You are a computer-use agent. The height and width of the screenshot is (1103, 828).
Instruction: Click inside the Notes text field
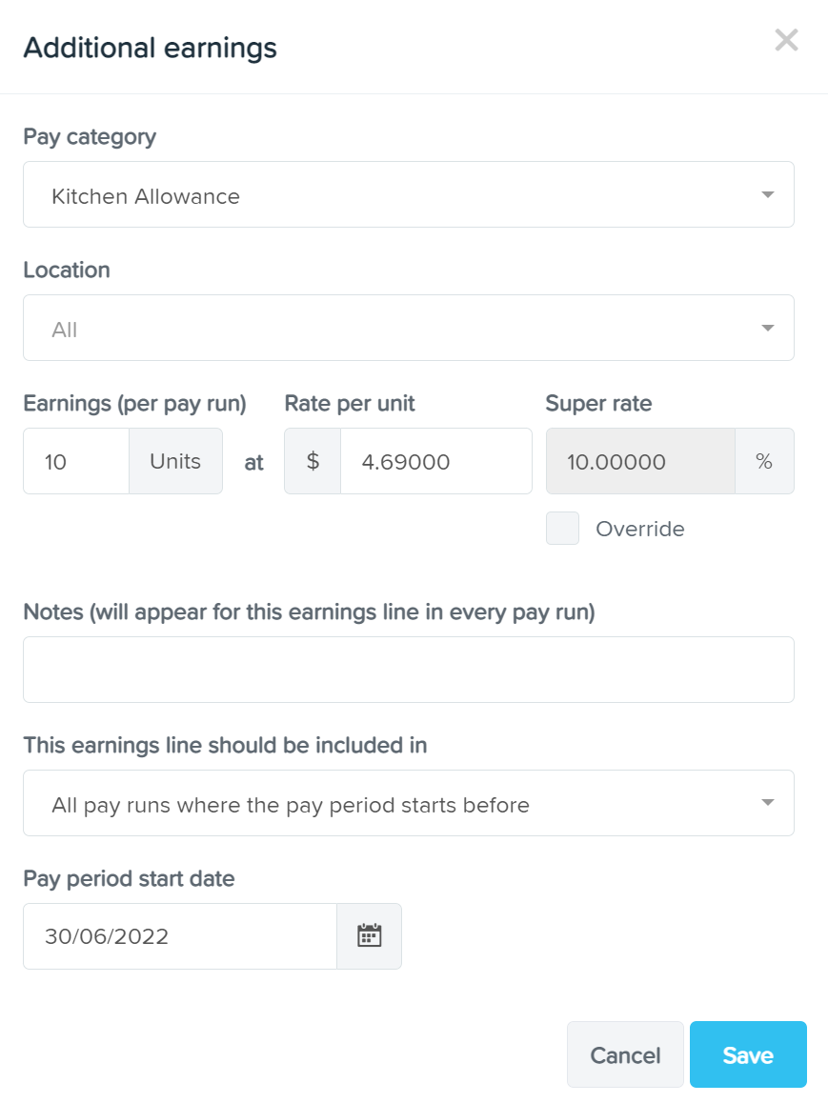coord(409,670)
